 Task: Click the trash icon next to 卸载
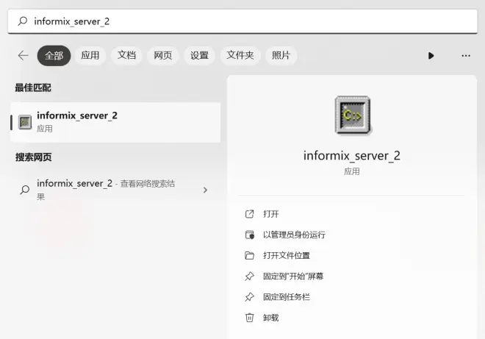249,318
